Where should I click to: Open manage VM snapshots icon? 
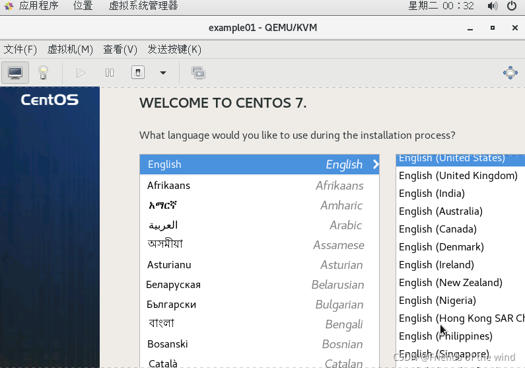199,73
